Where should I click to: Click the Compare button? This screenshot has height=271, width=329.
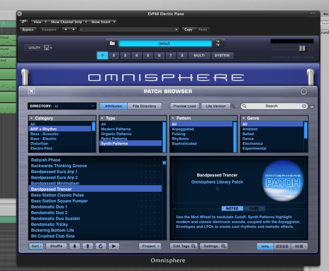pyautogui.click(x=49, y=30)
